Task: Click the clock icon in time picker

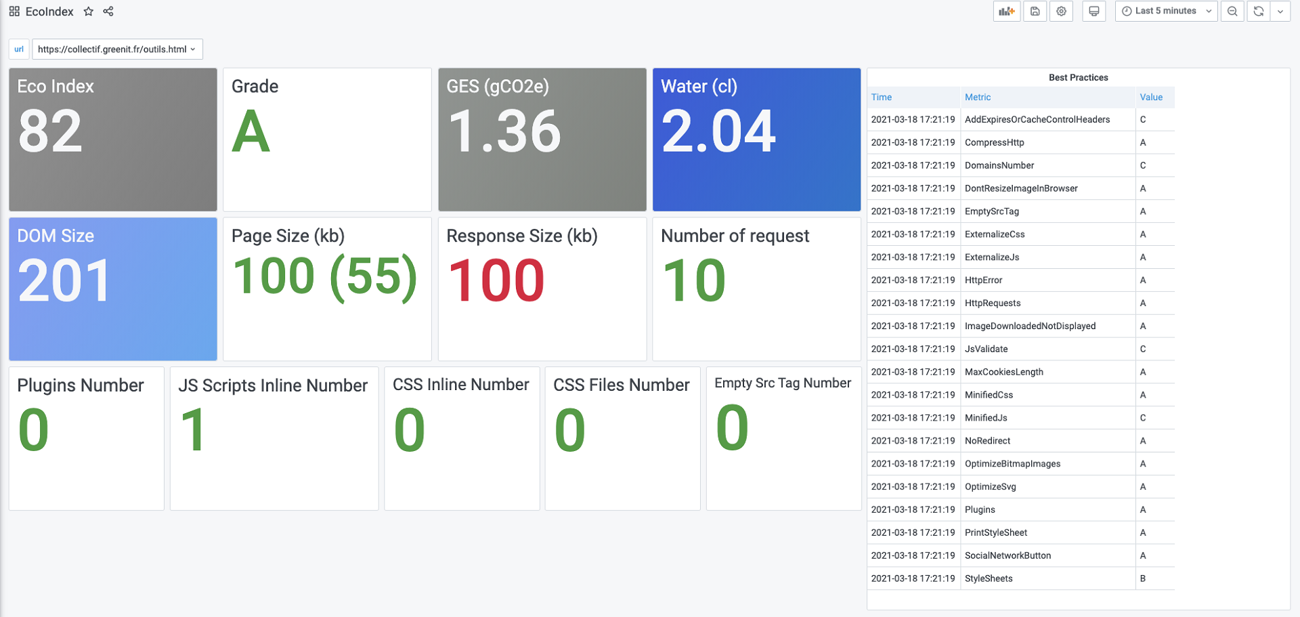Action: pos(1125,11)
